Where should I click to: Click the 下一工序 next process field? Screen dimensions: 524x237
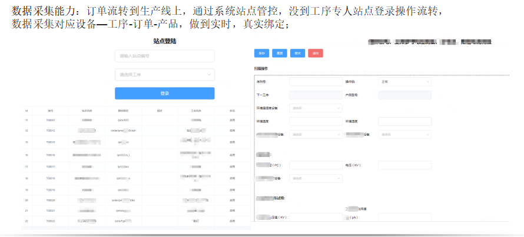point(316,95)
